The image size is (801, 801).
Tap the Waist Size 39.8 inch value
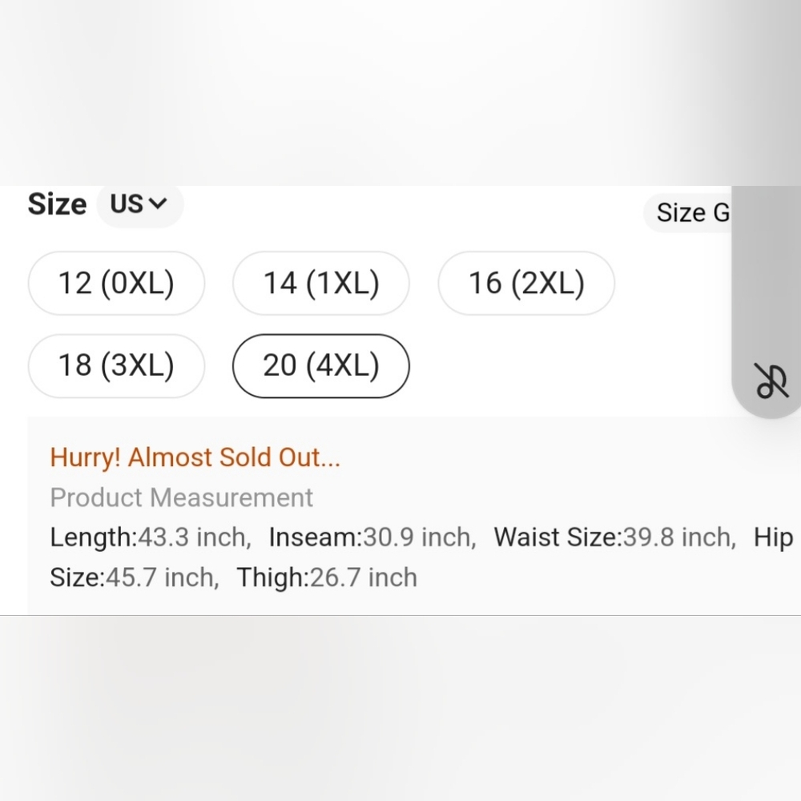point(615,537)
